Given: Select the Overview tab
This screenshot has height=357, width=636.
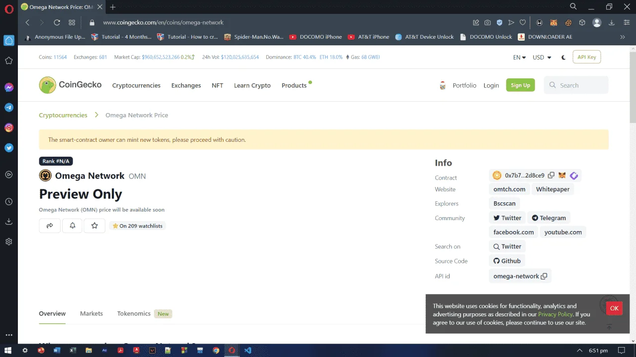Looking at the screenshot, I should click(52, 313).
